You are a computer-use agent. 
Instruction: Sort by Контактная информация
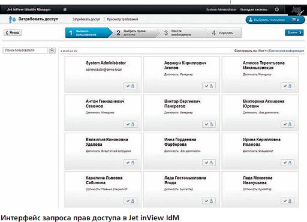[x=287, y=51]
